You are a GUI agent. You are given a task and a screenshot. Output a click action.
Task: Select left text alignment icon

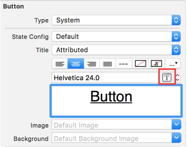coord(60,64)
